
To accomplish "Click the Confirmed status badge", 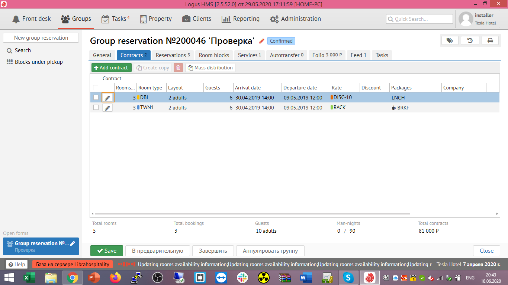I will pyautogui.click(x=281, y=41).
